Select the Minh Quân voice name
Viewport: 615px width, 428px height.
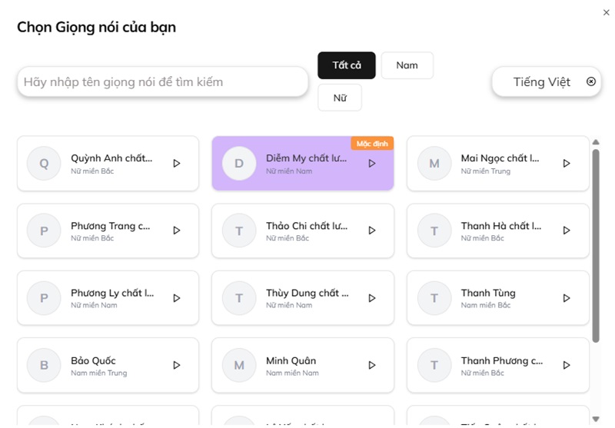[x=291, y=360]
